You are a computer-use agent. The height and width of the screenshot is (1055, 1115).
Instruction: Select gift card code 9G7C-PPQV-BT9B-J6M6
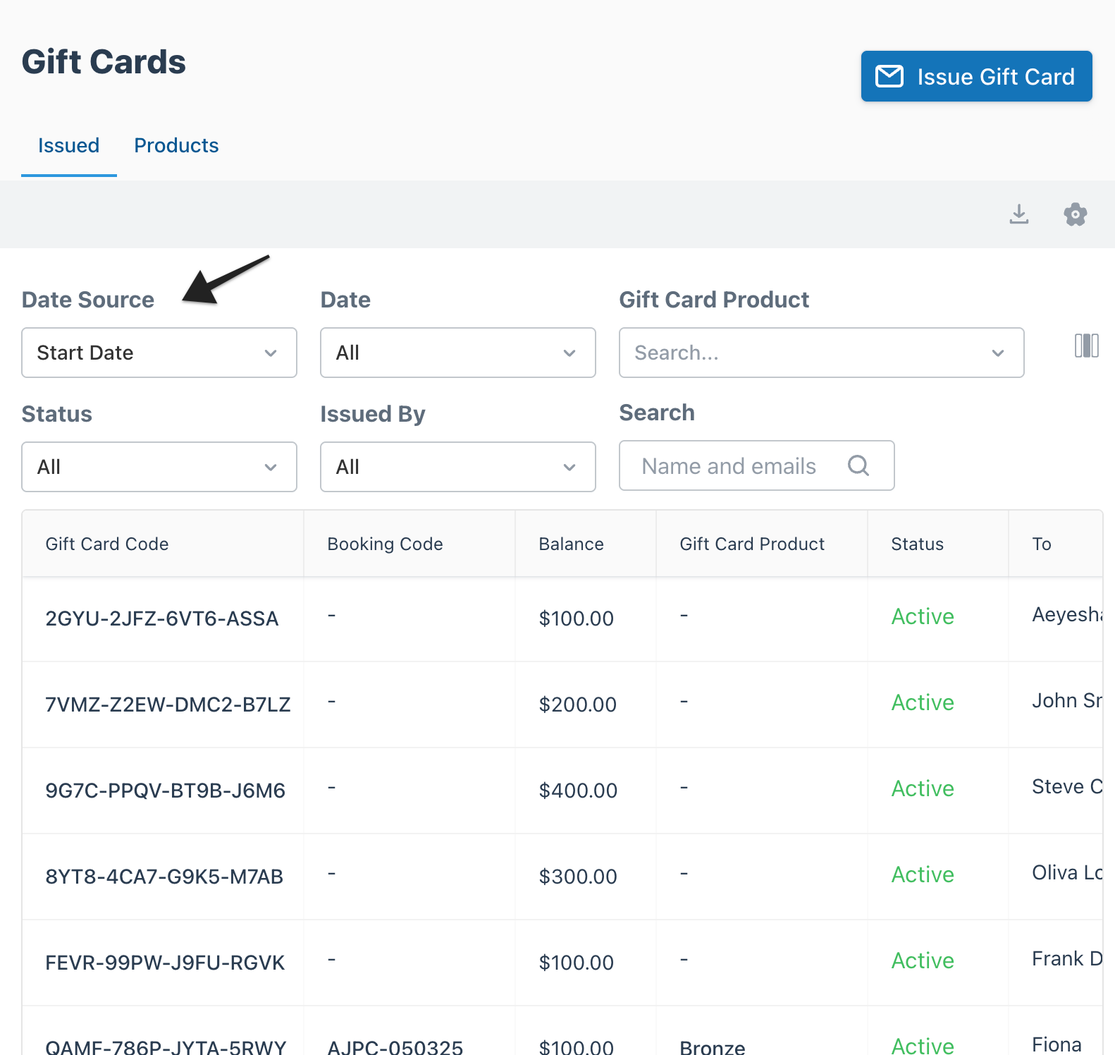coord(165,791)
